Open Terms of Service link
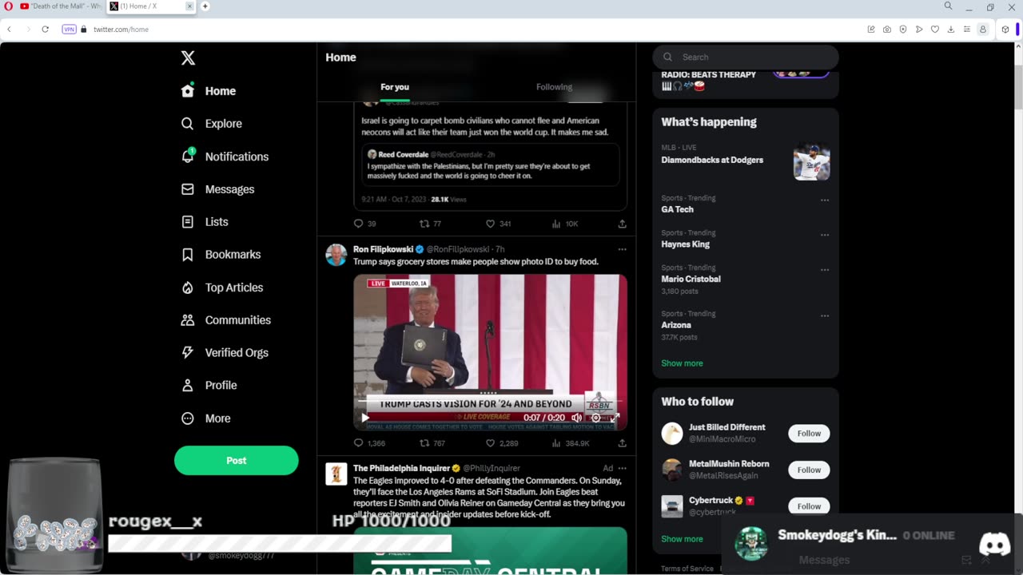The image size is (1023, 575). (x=687, y=569)
